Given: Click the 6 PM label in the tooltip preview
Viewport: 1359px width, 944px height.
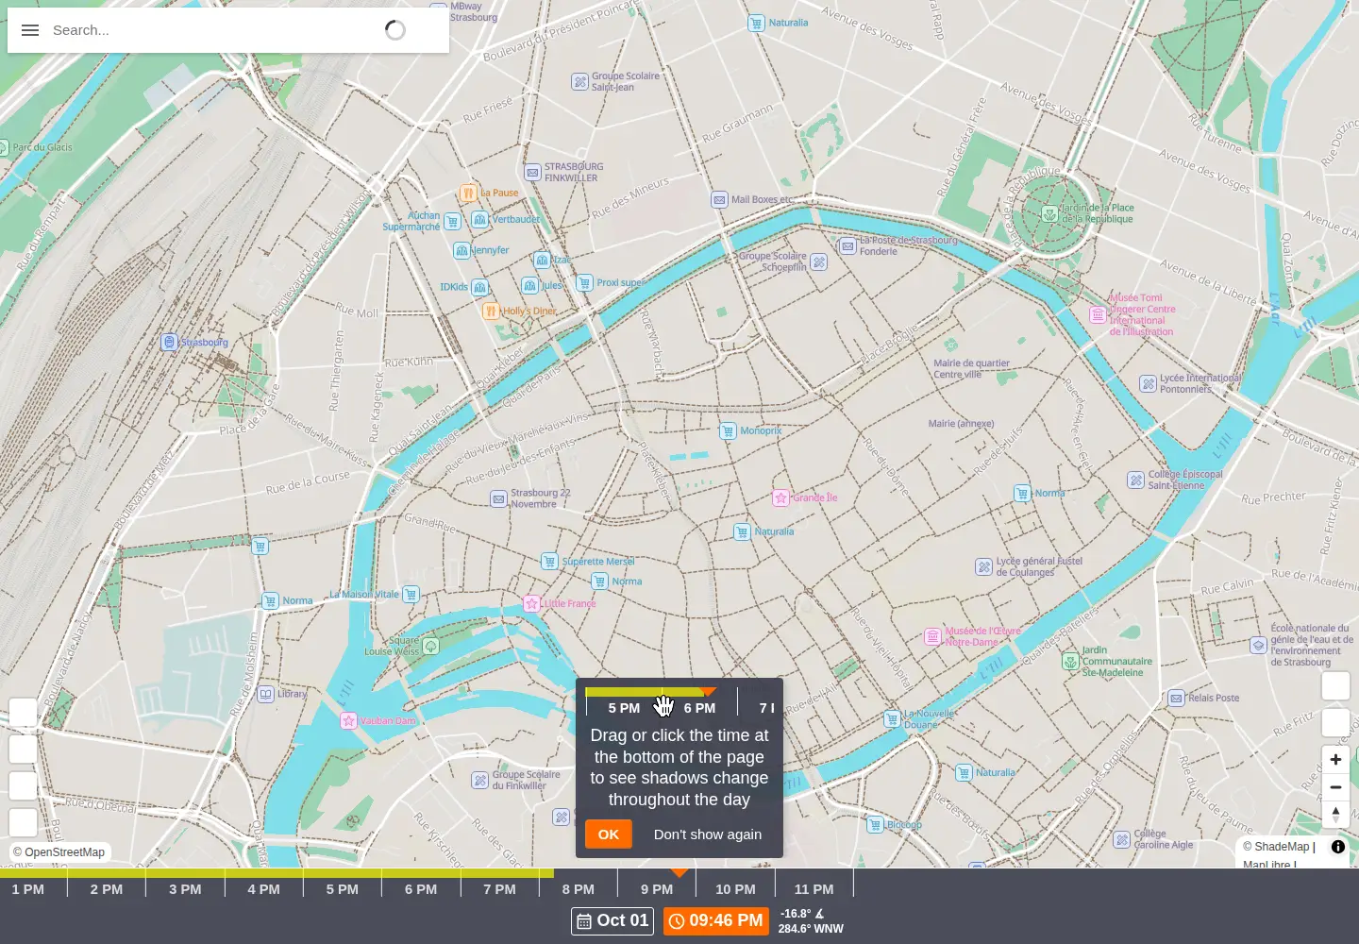Looking at the screenshot, I should click(x=699, y=708).
